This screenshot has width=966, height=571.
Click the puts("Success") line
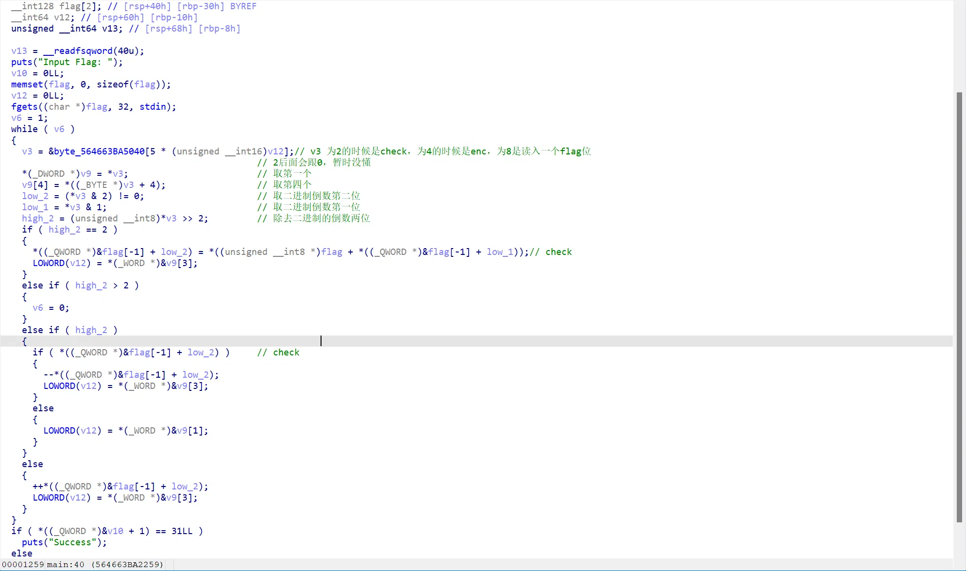(x=64, y=542)
